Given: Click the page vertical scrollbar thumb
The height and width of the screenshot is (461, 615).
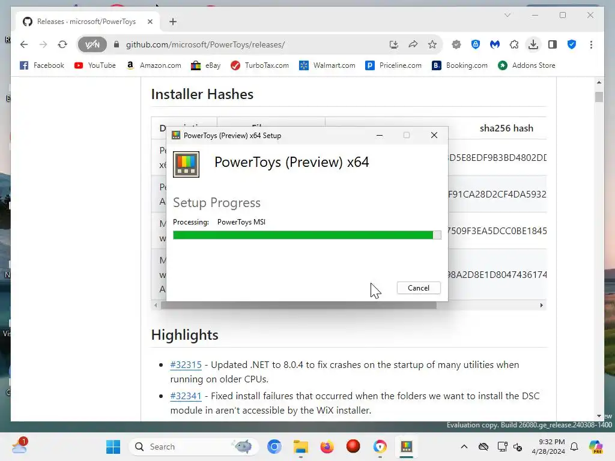Looking at the screenshot, I should point(599,97).
